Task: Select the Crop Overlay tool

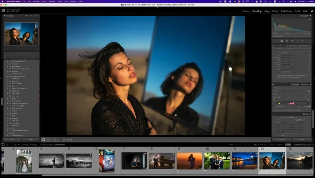Action: pyautogui.click(x=287, y=41)
